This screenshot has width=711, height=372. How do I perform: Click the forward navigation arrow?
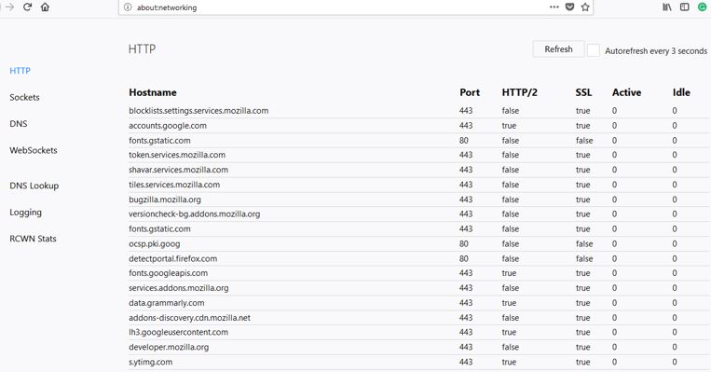point(9,7)
